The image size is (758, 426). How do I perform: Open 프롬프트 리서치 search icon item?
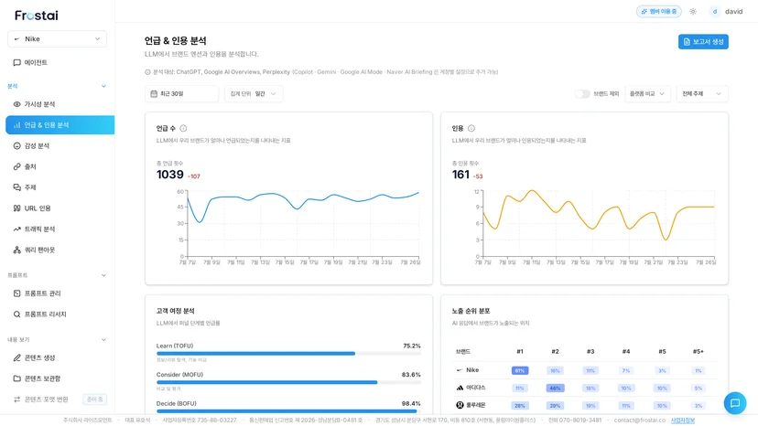pos(16,314)
